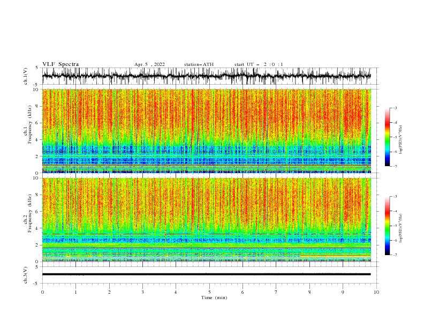Click the 'station=ATH' label

199,64
